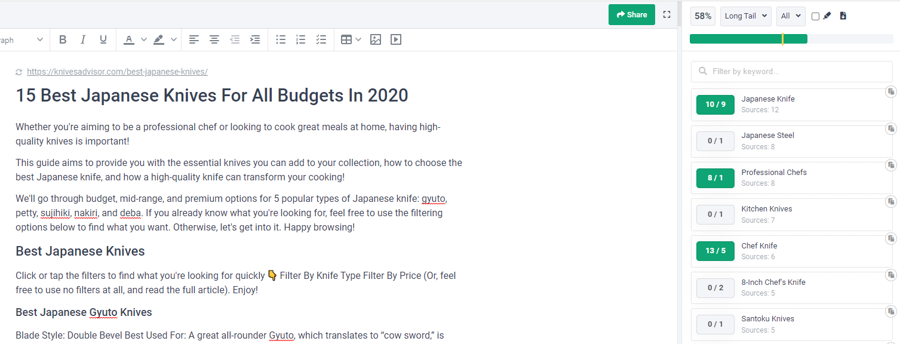Toggle Underline formatting

tap(103, 39)
